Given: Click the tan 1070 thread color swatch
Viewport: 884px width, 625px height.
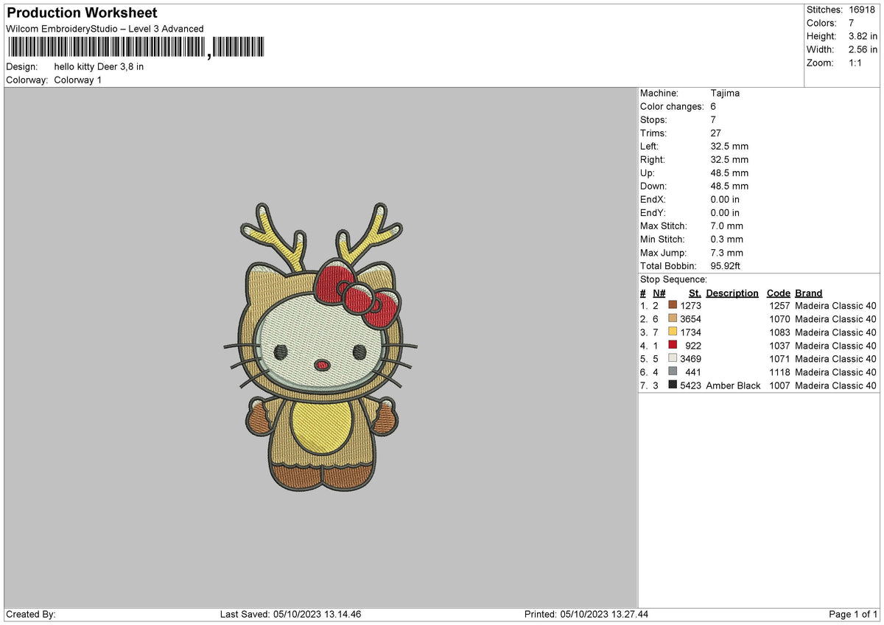Looking at the screenshot, I should pyautogui.click(x=673, y=318).
